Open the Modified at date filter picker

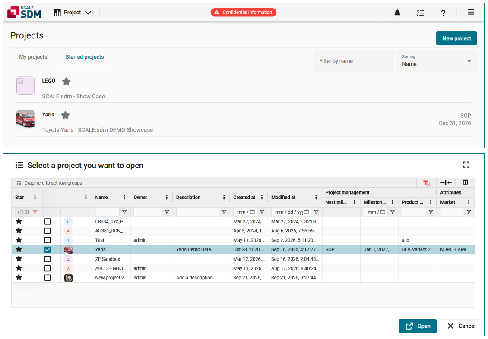coord(307,212)
